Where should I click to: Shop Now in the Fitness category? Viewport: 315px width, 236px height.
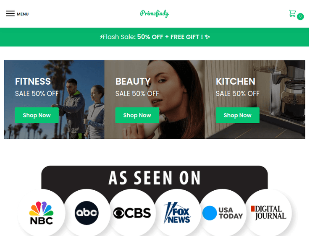click(x=37, y=115)
